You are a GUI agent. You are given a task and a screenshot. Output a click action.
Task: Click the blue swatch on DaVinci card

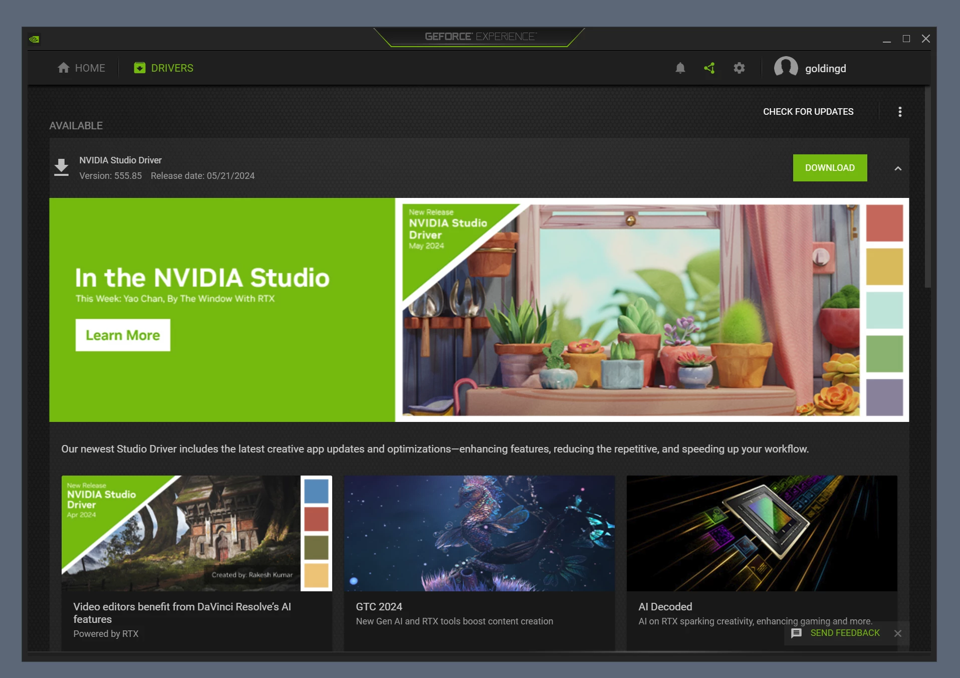point(316,491)
